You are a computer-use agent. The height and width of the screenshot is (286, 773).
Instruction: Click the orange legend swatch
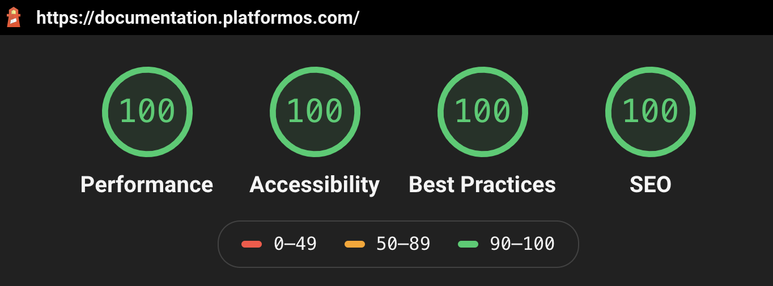pyautogui.click(x=355, y=244)
